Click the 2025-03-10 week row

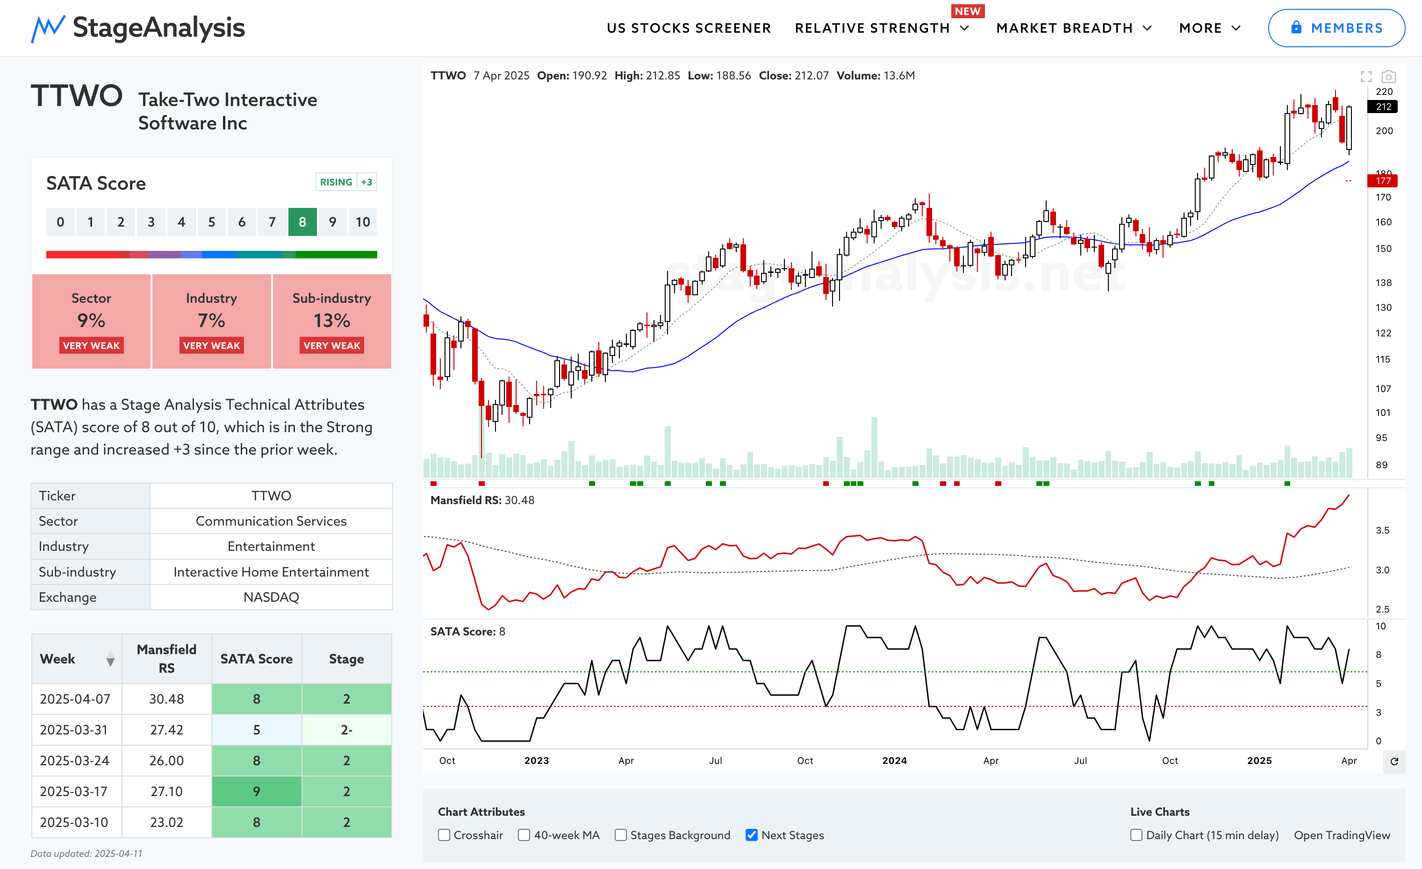pos(211,822)
